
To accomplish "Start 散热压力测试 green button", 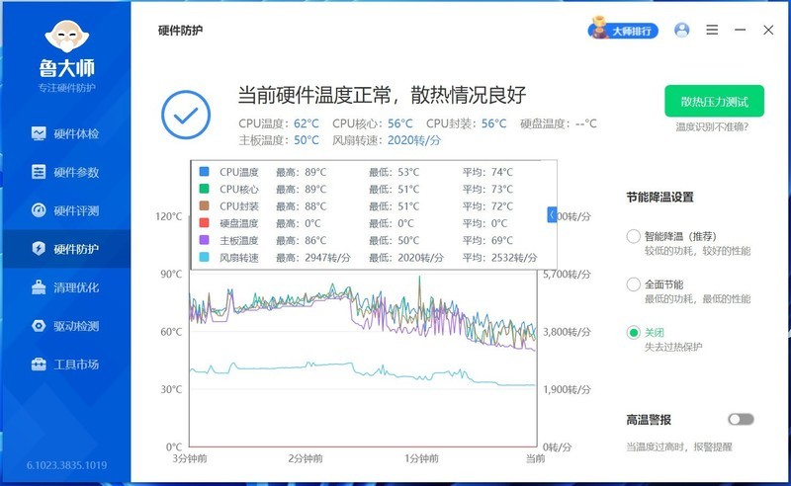I will (714, 101).
